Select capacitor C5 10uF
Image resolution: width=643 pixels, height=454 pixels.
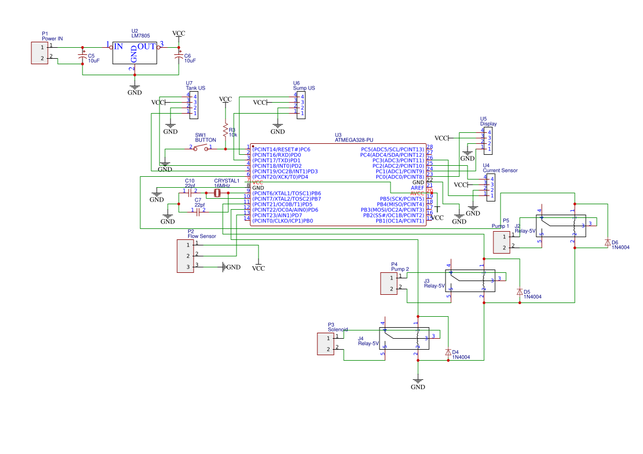tap(83, 57)
